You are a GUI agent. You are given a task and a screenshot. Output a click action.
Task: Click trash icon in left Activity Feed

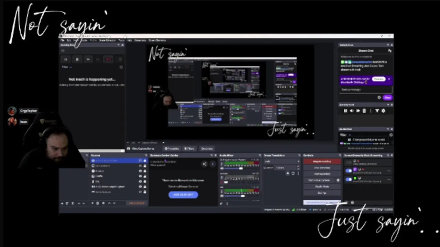[x=77, y=59]
